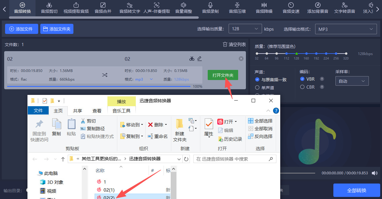Image resolution: width=382 pixels, height=199 pixels.
Task: Click the checkmark icon in Explorer title bar
Action: pos(45,101)
